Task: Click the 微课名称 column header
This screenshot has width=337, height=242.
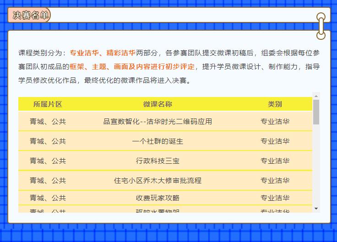Action: (x=158, y=104)
